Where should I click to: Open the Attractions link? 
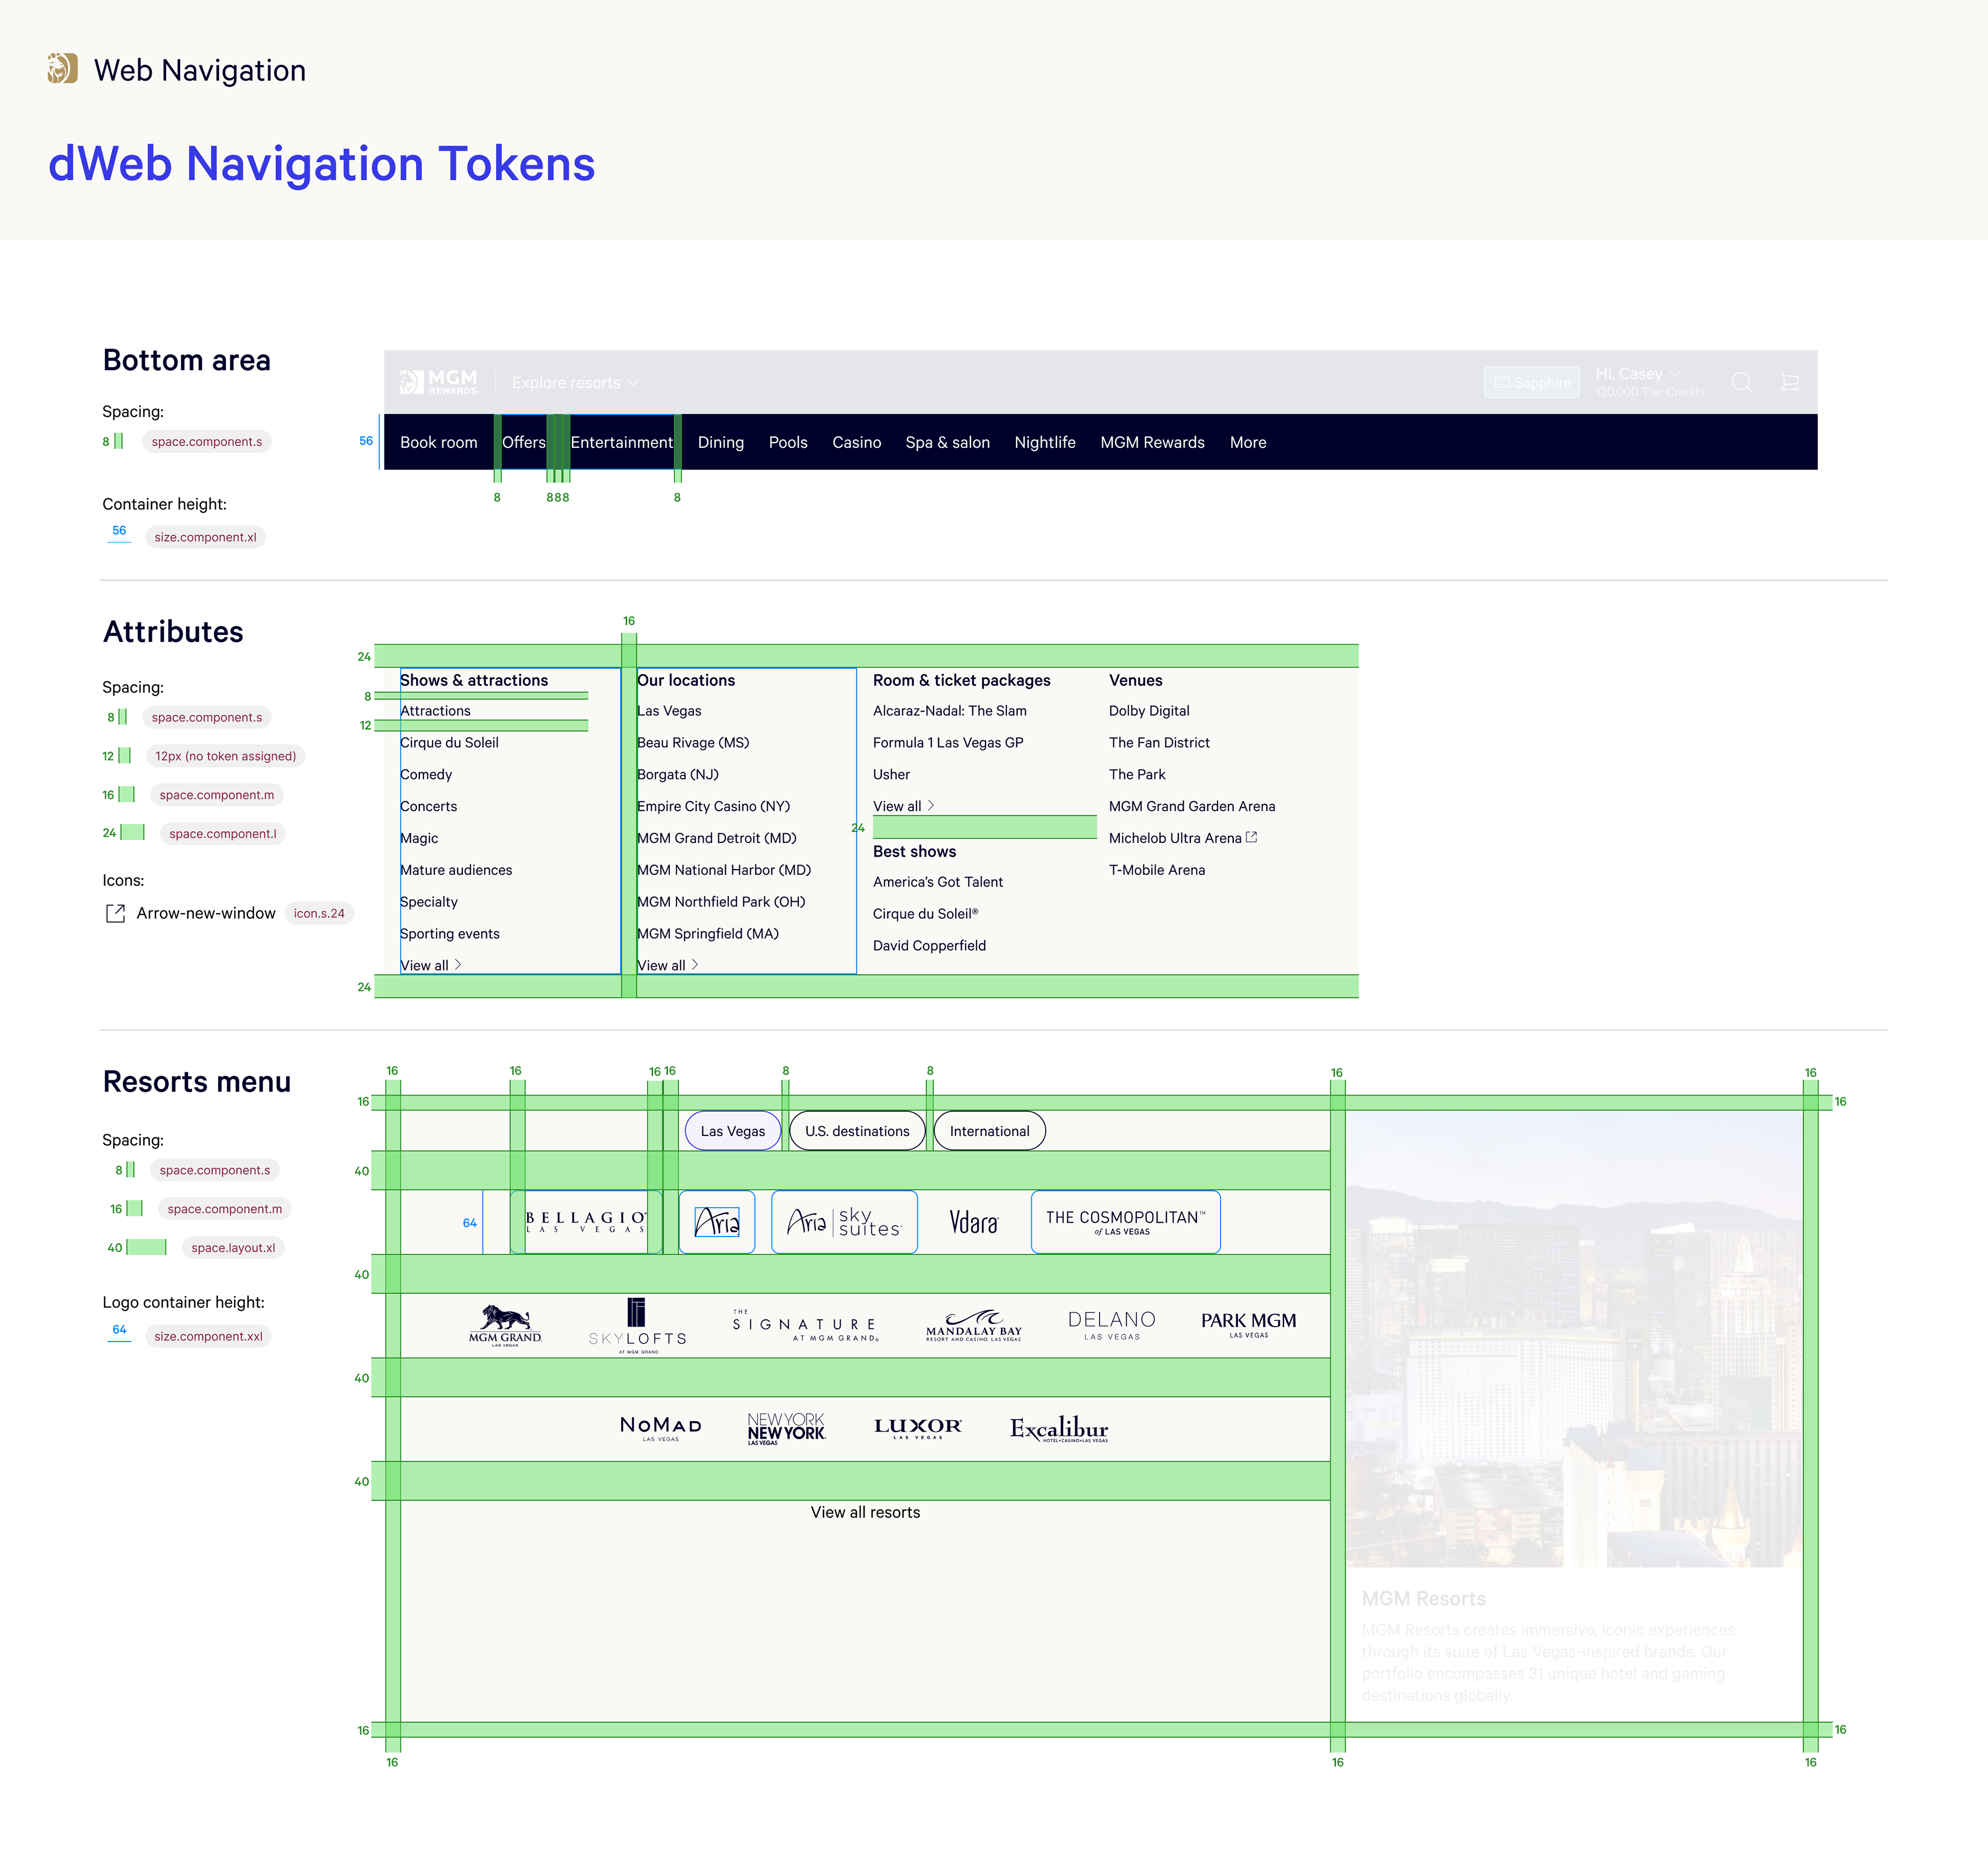(435, 711)
